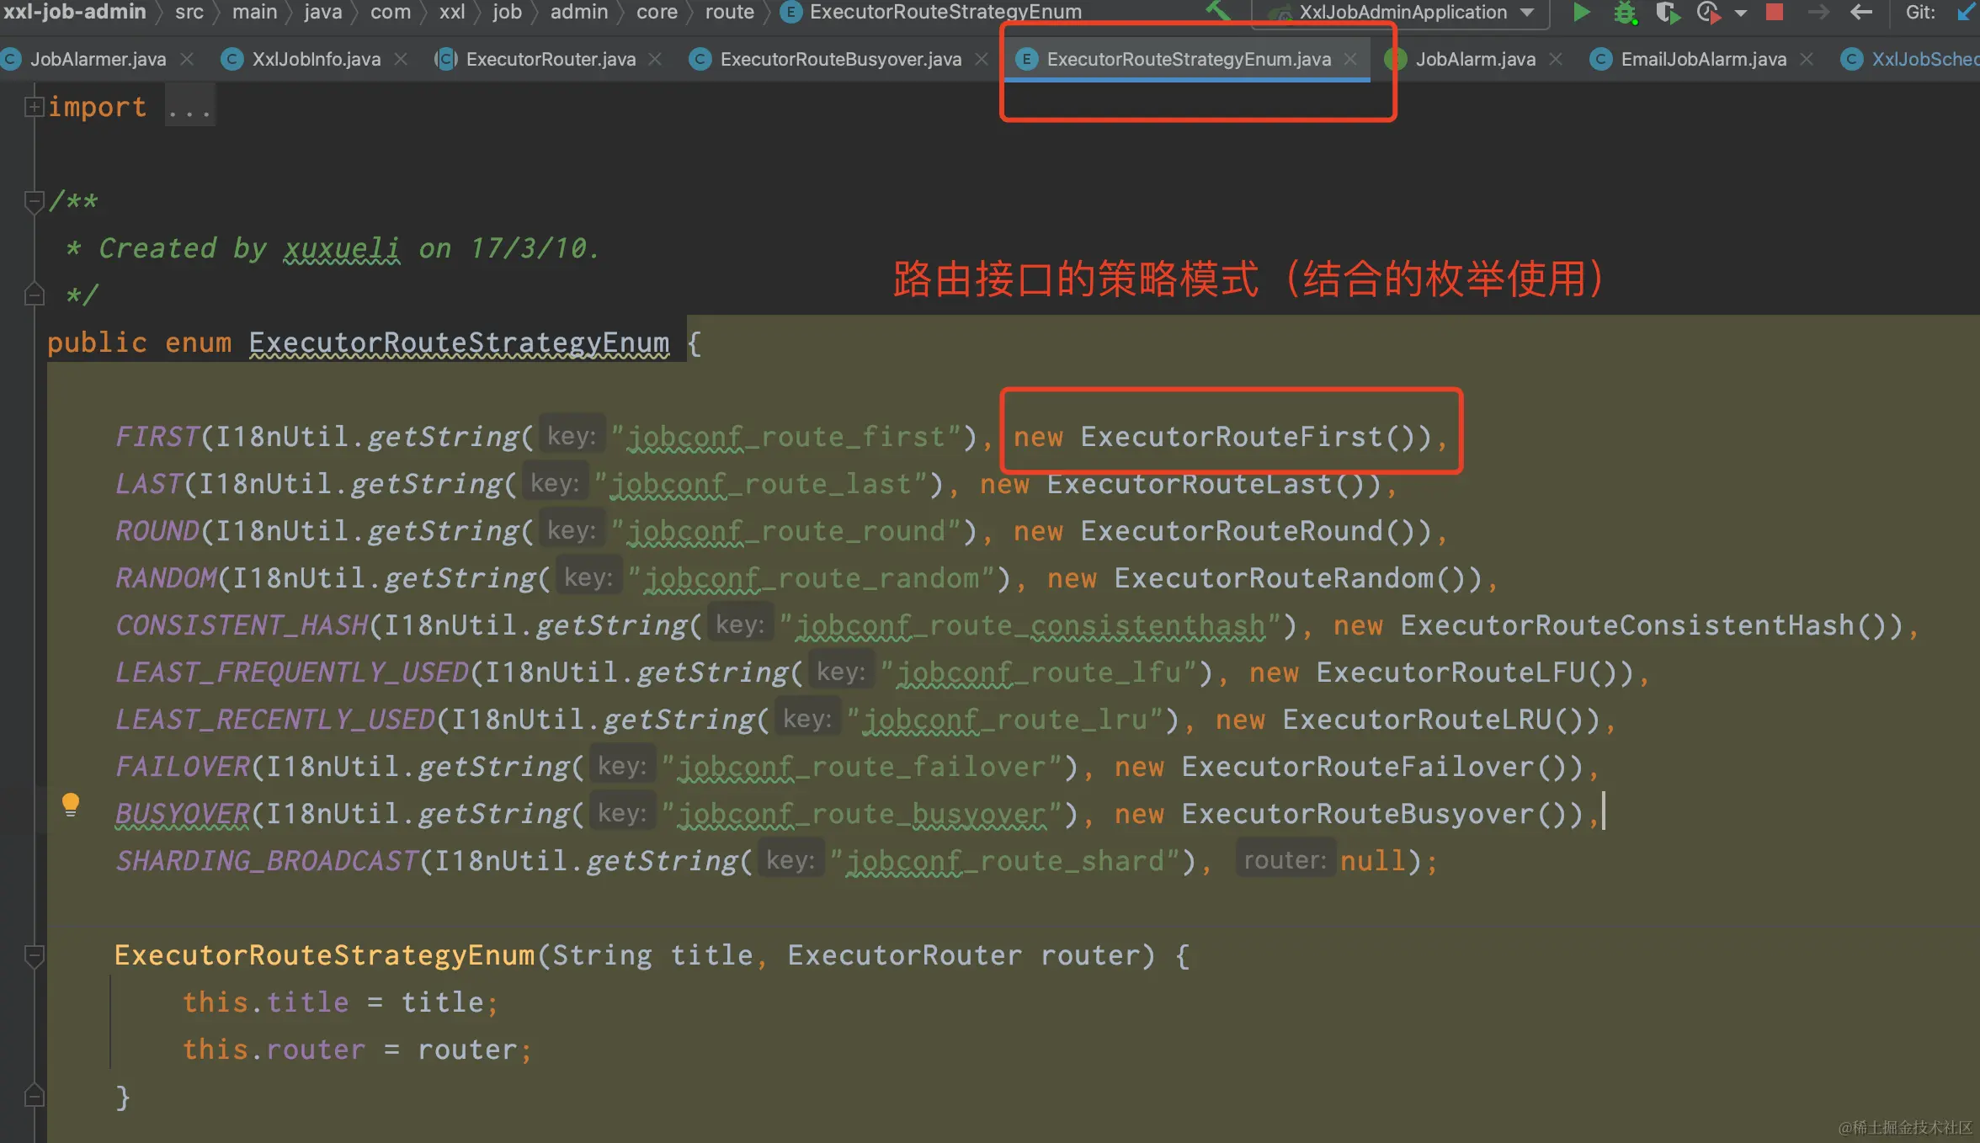Click the 'route' breadcrumb in navigation bar
This screenshot has height=1143, width=1980.
coord(729,13)
